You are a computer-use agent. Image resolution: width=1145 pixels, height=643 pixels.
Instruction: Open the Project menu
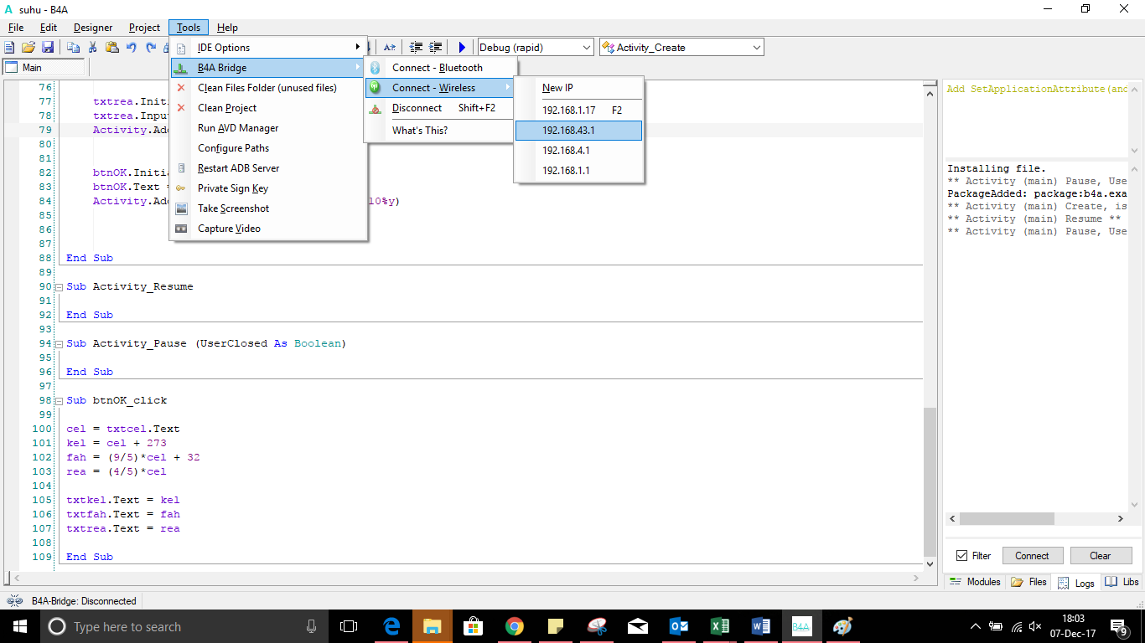point(144,28)
